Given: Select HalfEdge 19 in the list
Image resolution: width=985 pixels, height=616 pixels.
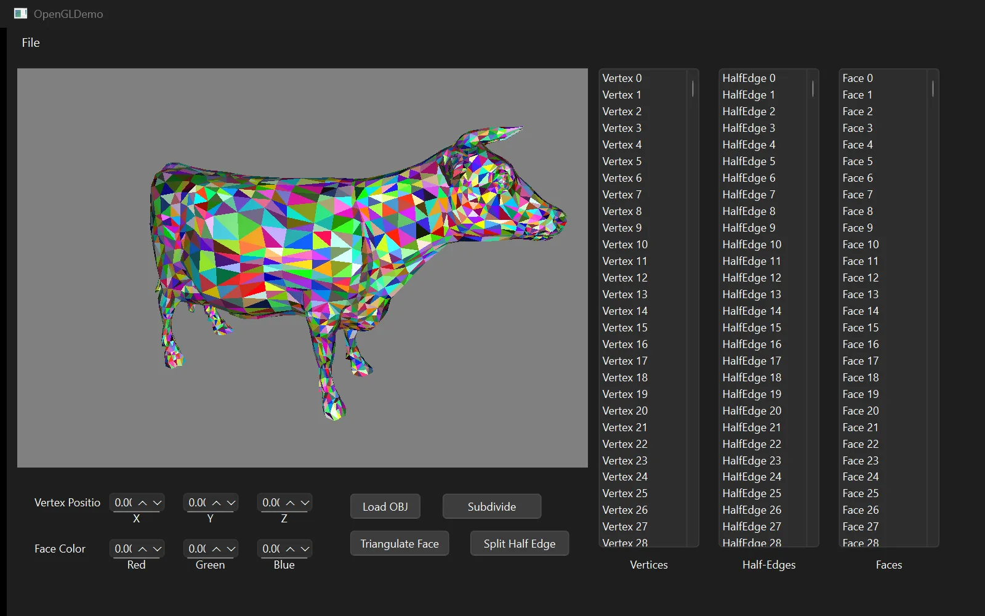Looking at the screenshot, I should (763, 394).
